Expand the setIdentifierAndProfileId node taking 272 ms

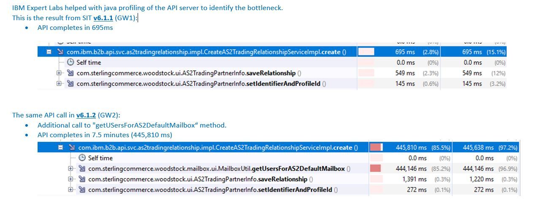coord(71,190)
